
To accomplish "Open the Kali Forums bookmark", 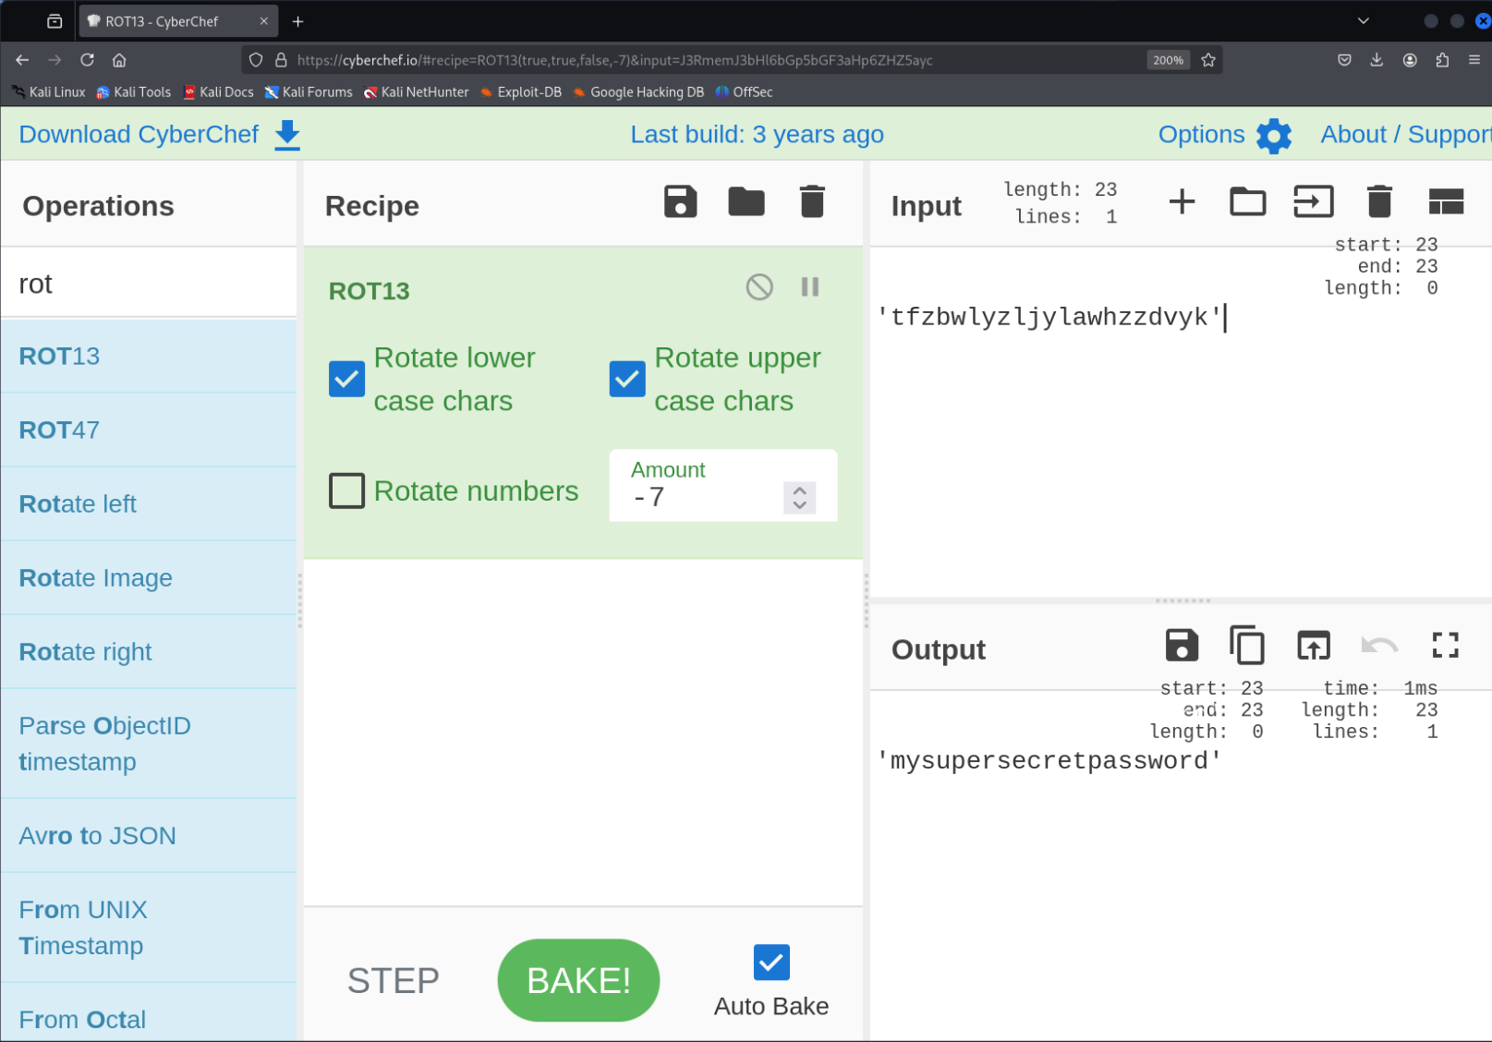I will (309, 92).
